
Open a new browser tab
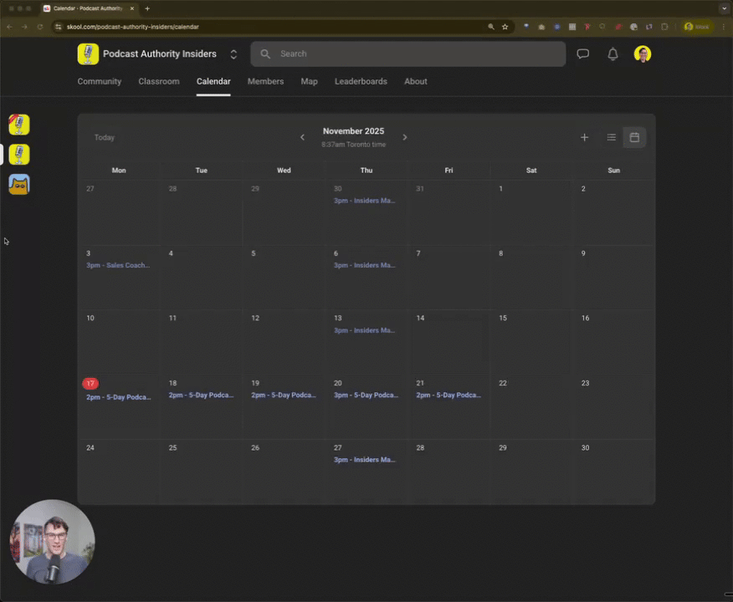(x=147, y=8)
